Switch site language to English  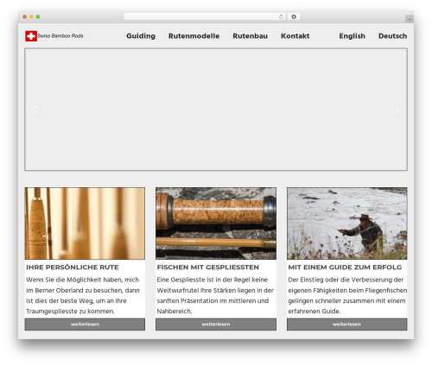[352, 36]
